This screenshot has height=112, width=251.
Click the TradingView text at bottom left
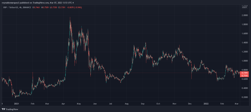point(12,109)
